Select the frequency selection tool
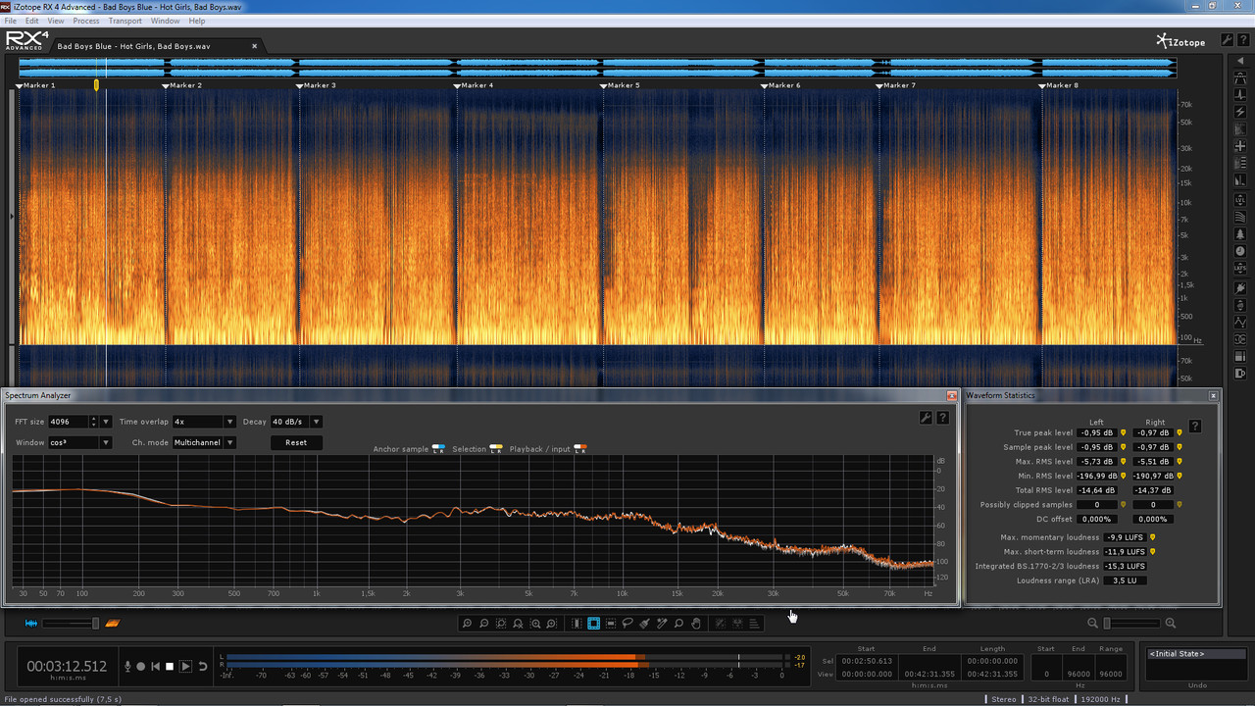This screenshot has height=706, width=1255. click(x=610, y=624)
